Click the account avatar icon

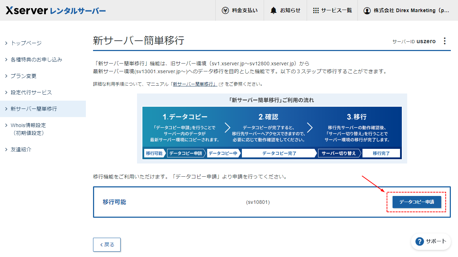367,11
